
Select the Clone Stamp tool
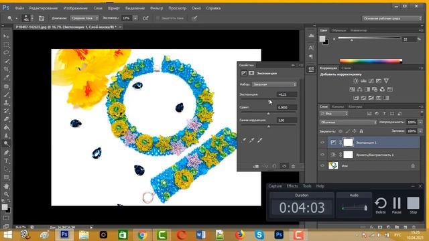[x=6, y=102]
